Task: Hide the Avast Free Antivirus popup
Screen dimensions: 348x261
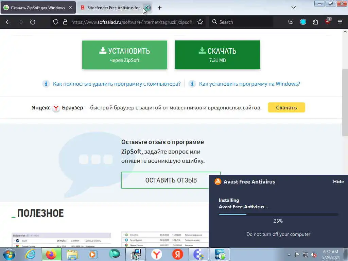Action: (x=338, y=181)
